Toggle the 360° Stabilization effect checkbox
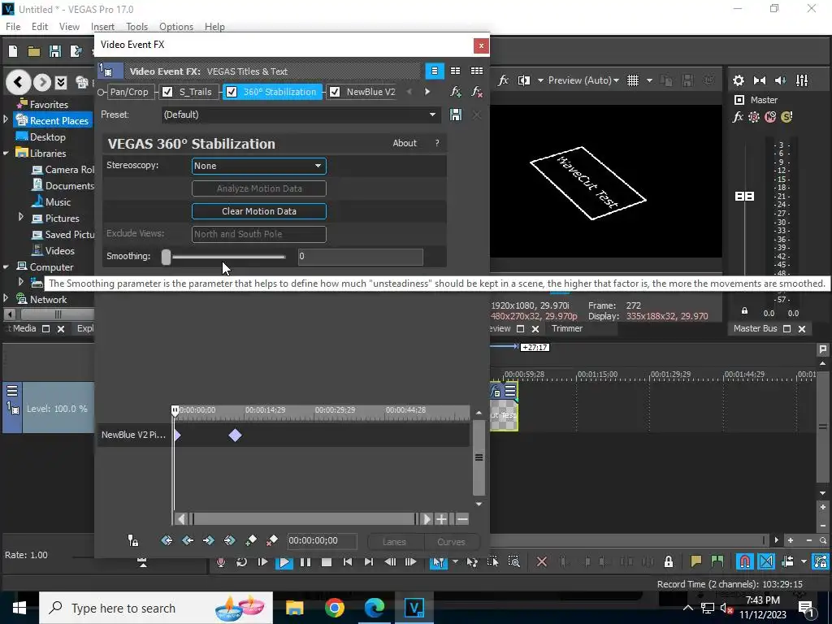This screenshot has width=832, height=624. click(x=232, y=92)
